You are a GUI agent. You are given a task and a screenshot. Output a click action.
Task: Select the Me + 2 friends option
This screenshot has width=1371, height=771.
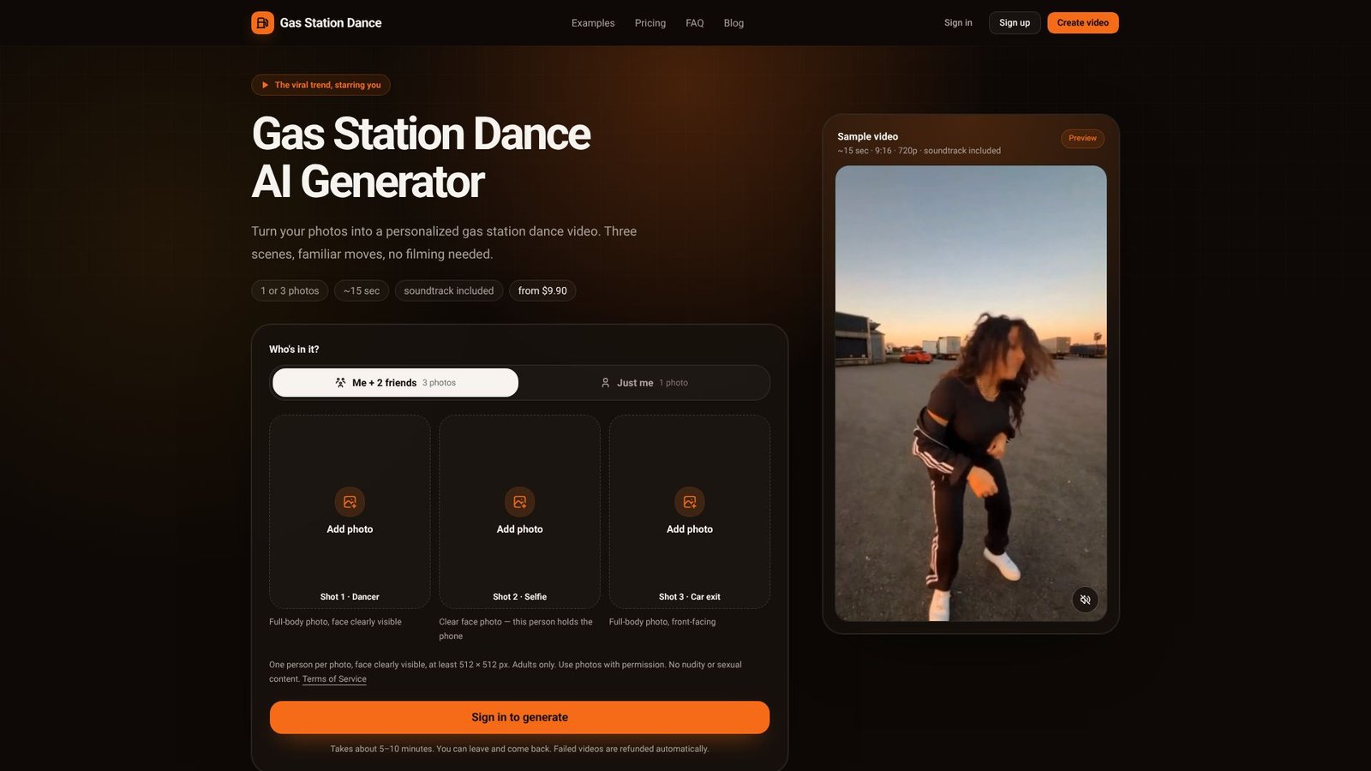(x=395, y=383)
